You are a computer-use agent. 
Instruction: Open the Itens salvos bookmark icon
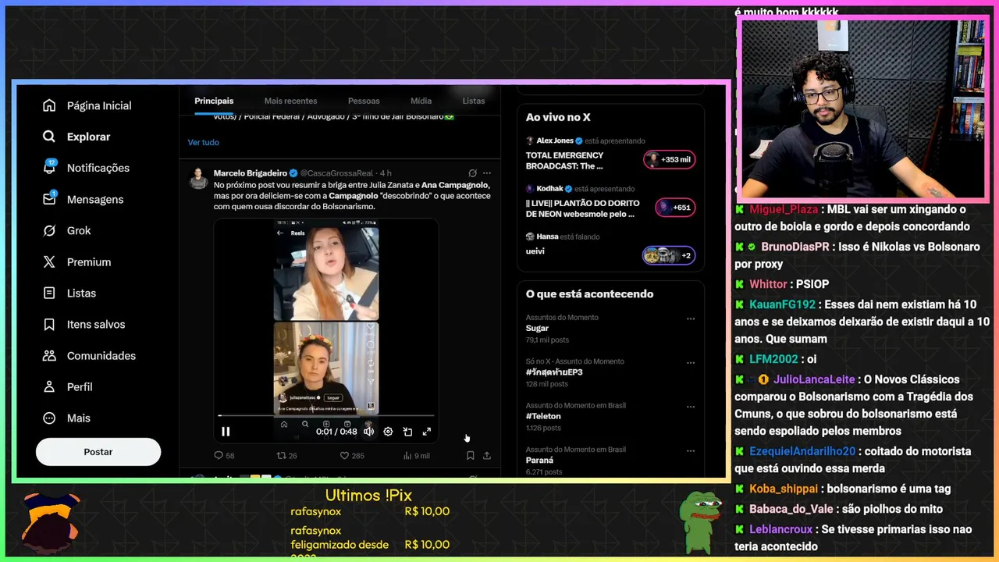pyautogui.click(x=49, y=324)
